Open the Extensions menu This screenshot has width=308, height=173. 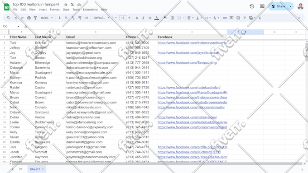pos(90,9)
